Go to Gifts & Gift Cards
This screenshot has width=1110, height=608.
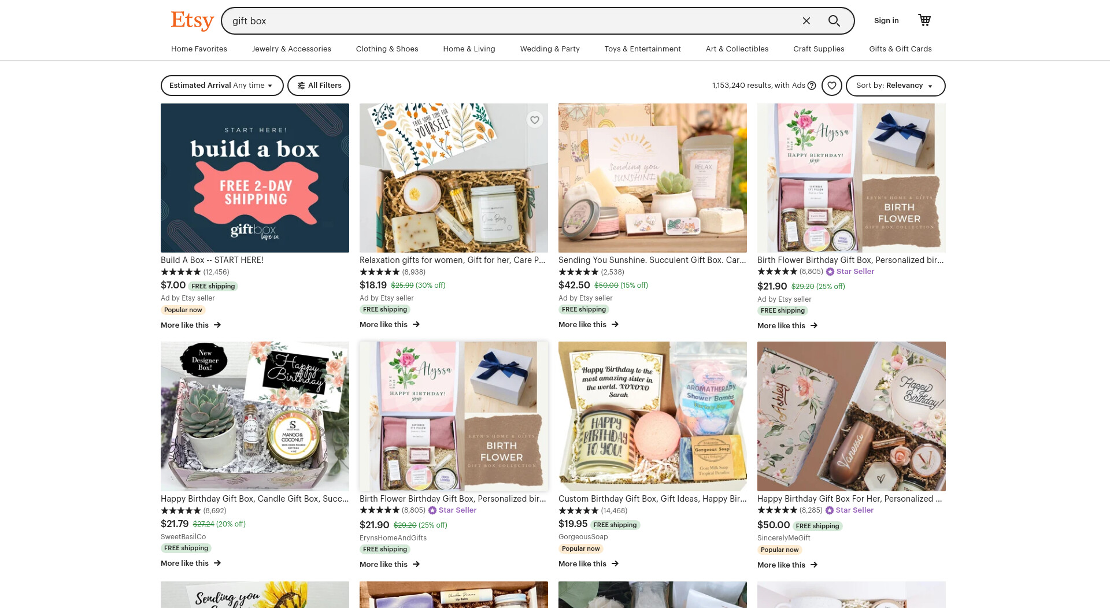tap(900, 49)
